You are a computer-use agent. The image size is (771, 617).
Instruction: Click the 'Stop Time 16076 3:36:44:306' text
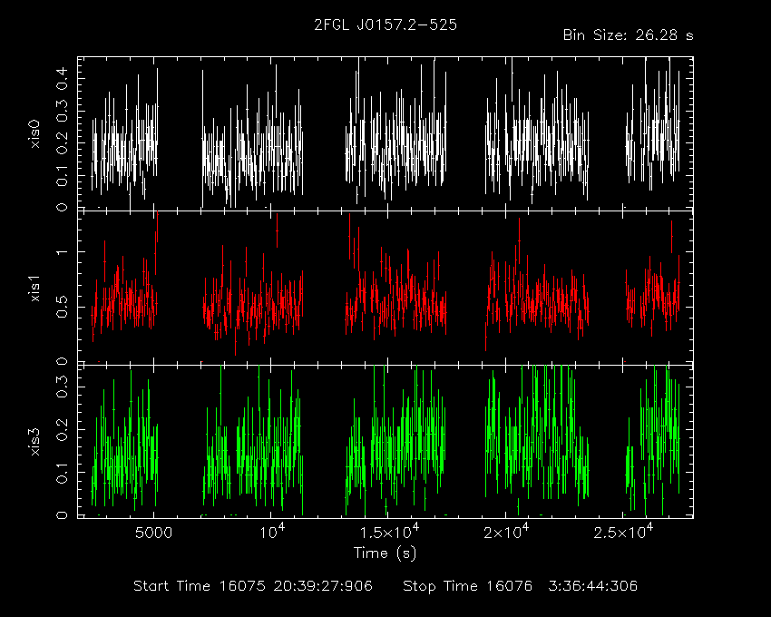(x=521, y=586)
